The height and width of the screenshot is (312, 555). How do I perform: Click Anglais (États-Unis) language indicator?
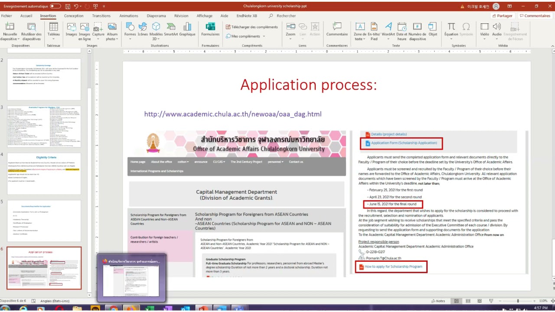point(55,301)
